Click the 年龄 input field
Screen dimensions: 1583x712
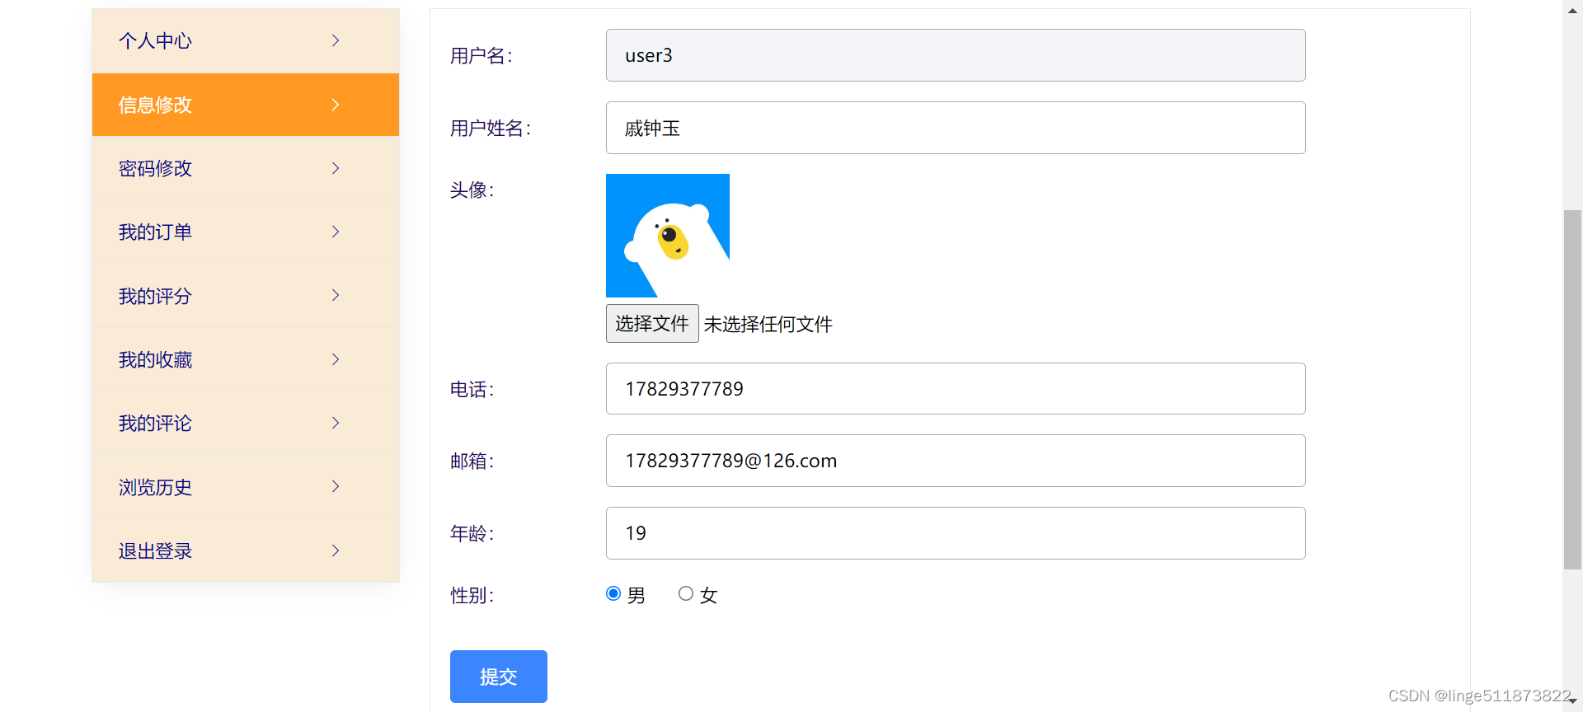tap(956, 533)
